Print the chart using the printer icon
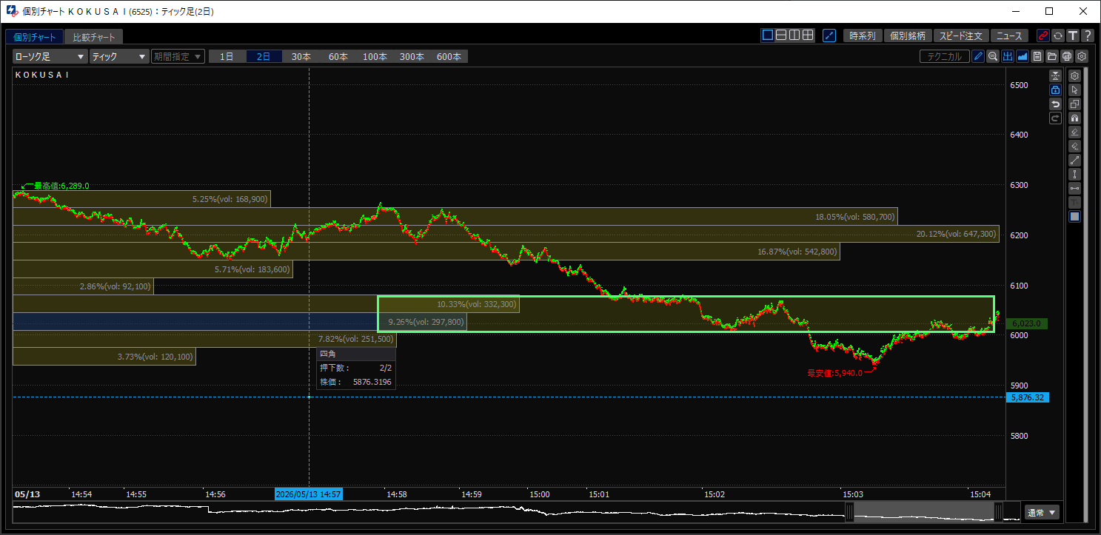The image size is (1101, 535). tap(1067, 56)
